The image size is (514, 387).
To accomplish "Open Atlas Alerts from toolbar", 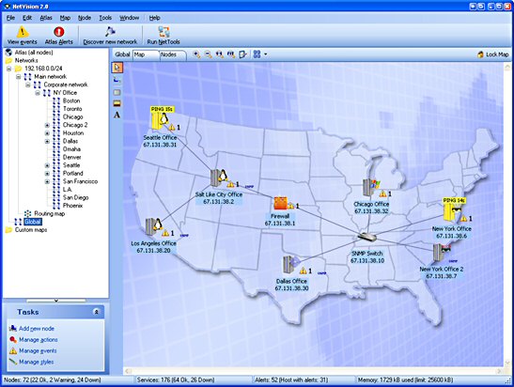I will click(59, 36).
